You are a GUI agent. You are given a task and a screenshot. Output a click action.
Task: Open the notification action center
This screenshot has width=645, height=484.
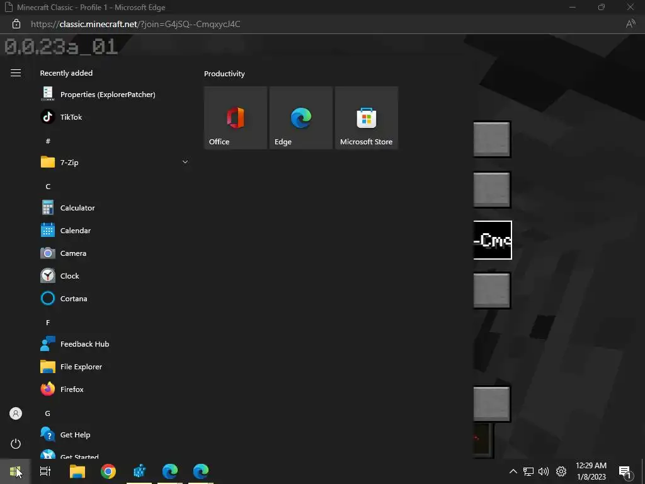[625, 473]
